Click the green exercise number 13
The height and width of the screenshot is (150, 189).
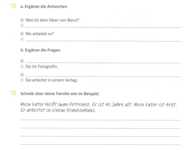point(13,93)
